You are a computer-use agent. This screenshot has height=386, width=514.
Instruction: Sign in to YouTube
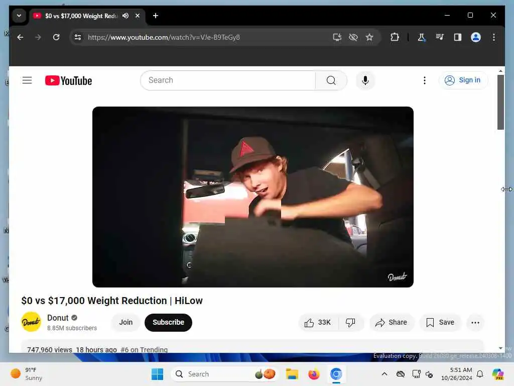(x=463, y=80)
